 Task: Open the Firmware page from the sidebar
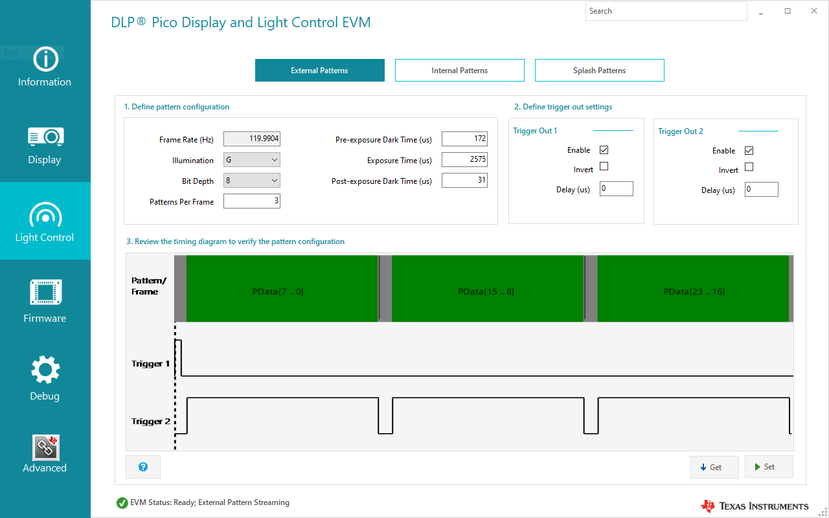click(x=45, y=300)
